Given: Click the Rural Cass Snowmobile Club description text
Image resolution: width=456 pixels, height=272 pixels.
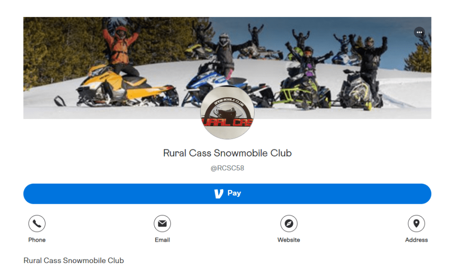Looking at the screenshot, I should click(x=74, y=260).
